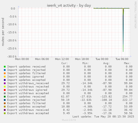The image size is (138, 123).
Task: Click the olive 'Export withdraws accepted' swatch
Action: [x=5, y=113]
